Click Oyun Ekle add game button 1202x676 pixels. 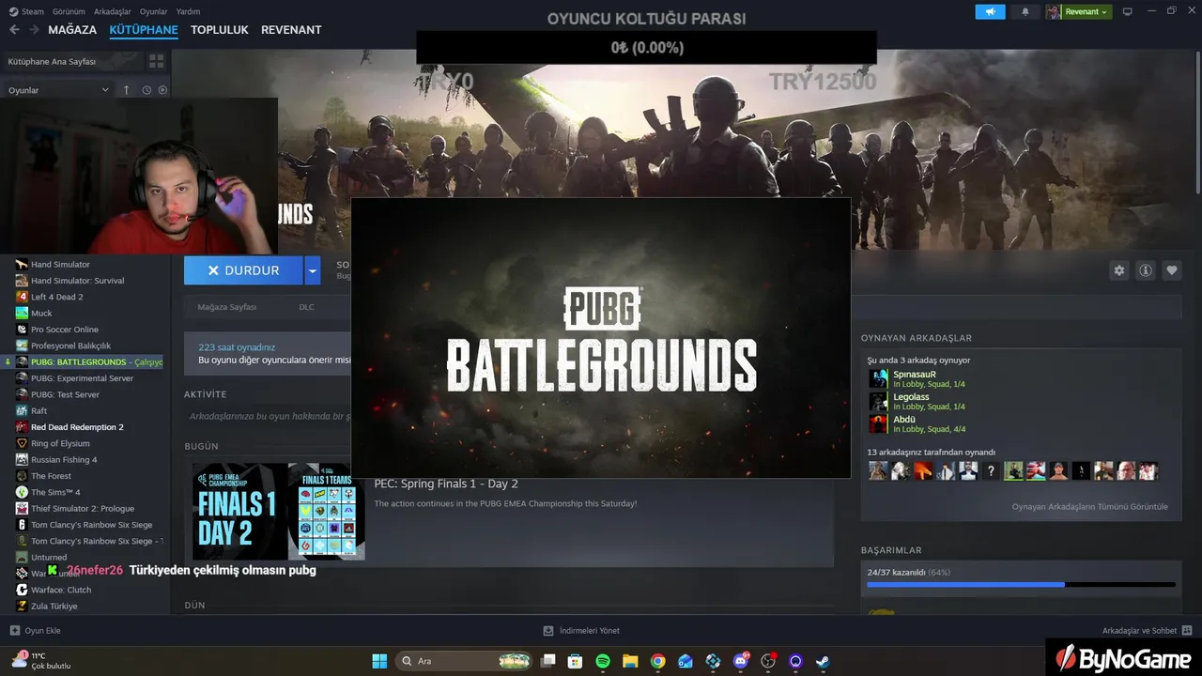coord(35,631)
